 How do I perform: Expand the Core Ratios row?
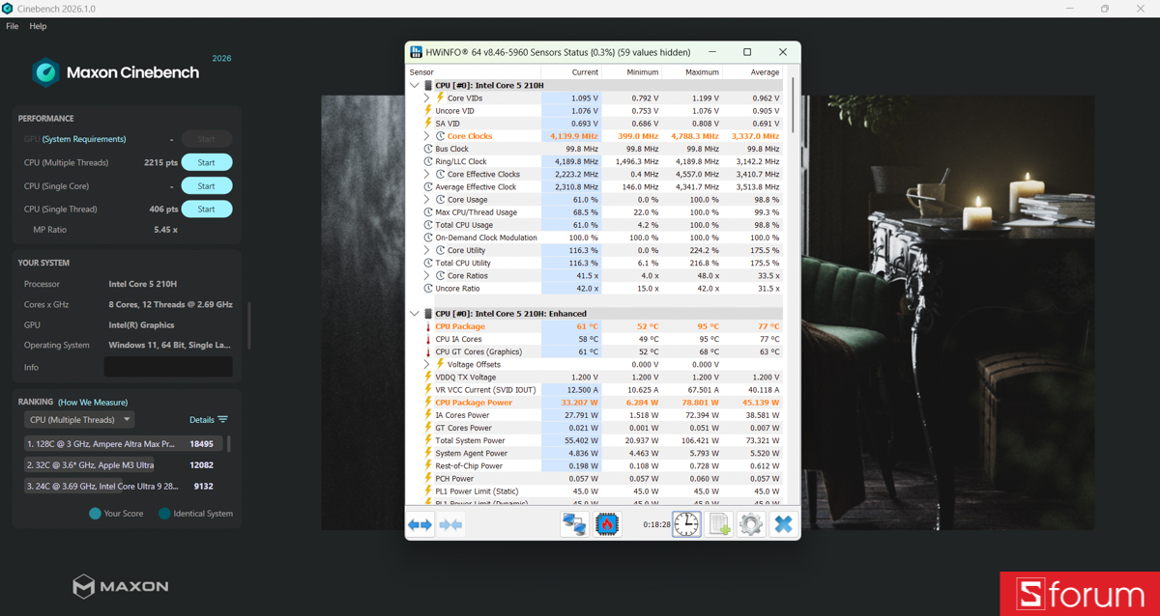(x=426, y=276)
